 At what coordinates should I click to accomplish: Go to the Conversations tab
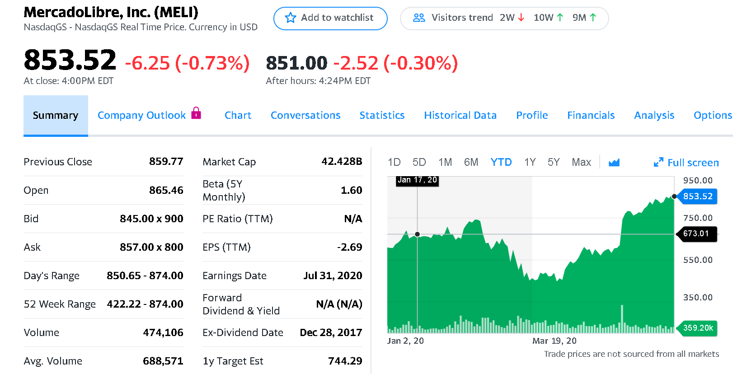305,116
